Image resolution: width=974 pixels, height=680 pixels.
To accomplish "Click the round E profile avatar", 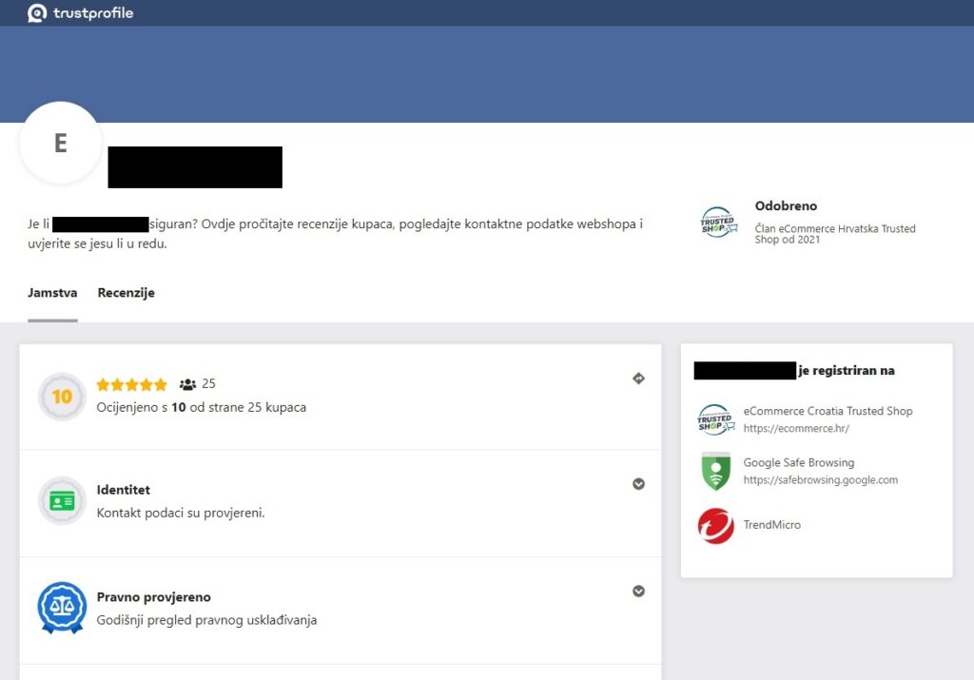I will (x=60, y=144).
